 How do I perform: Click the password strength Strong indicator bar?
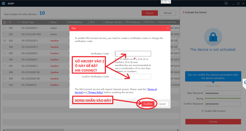click(223, 98)
